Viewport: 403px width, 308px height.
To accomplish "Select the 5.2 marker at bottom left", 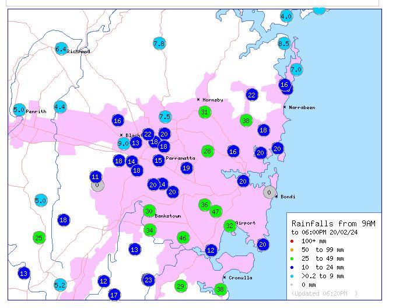I will coord(60,285).
